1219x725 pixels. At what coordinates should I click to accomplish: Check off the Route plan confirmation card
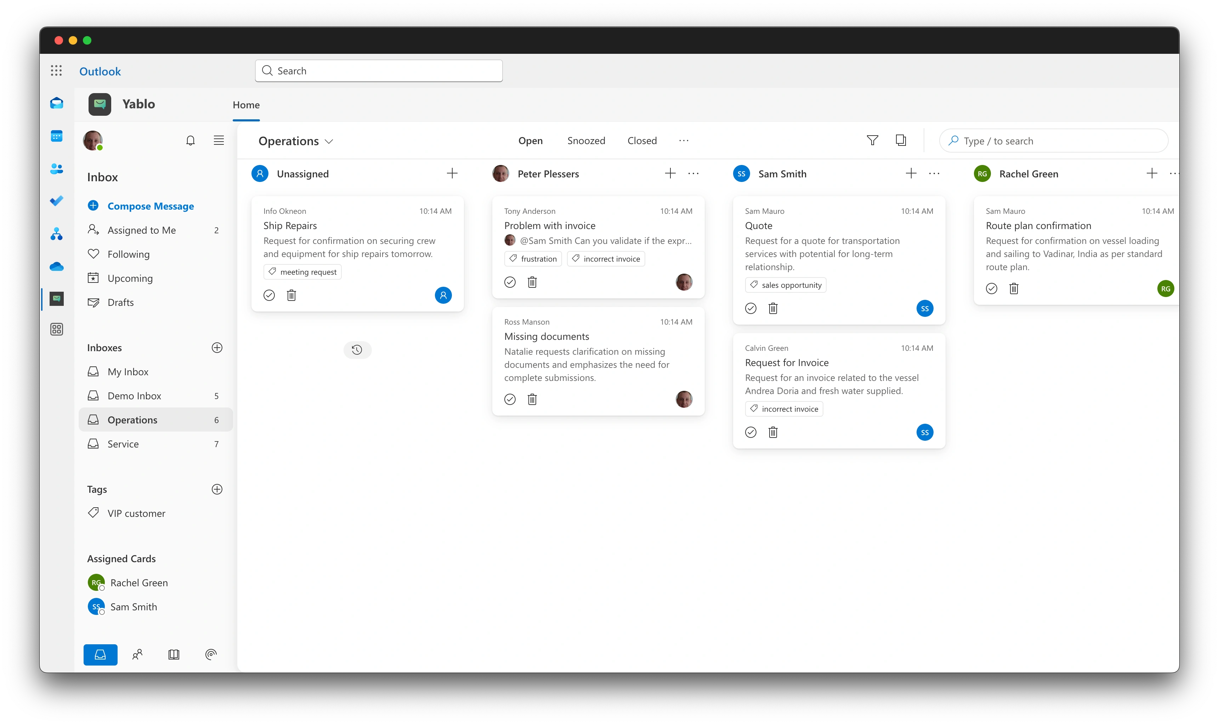pyautogui.click(x=991, y=289)
